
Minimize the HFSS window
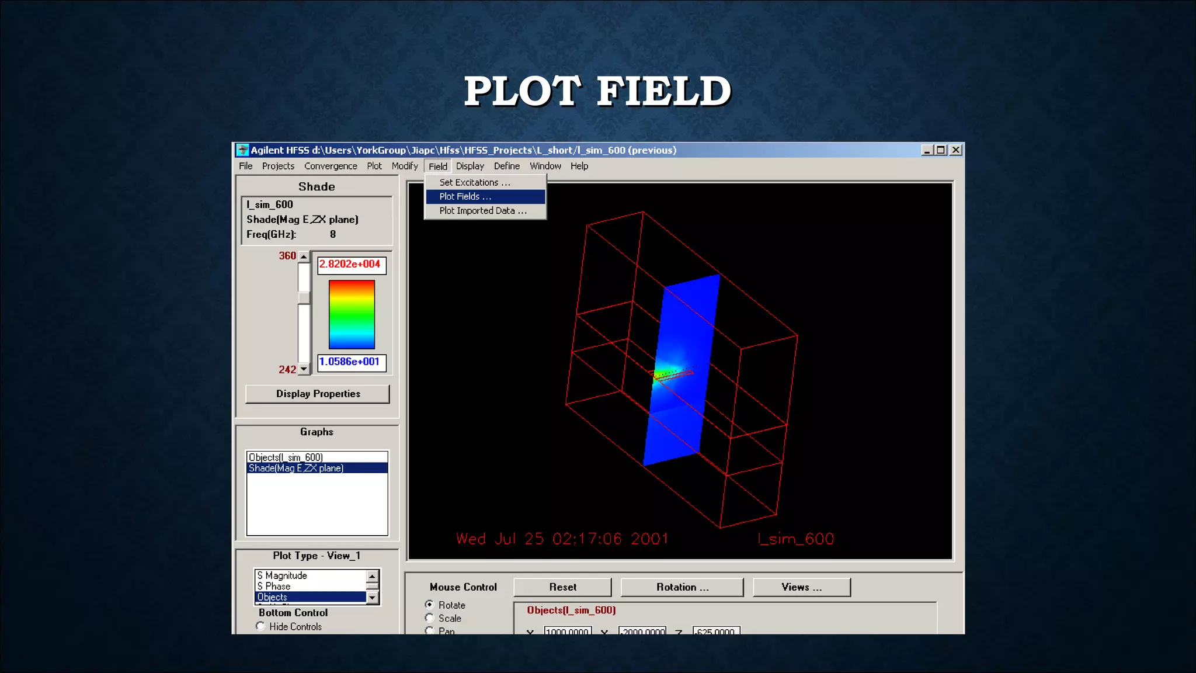pyautogui.click(x=927, y=150)
